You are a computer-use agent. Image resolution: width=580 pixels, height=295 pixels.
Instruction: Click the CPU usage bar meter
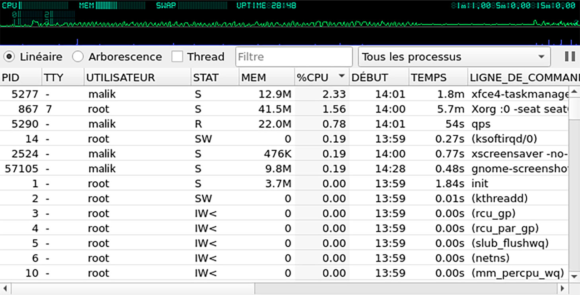(43, 6)
